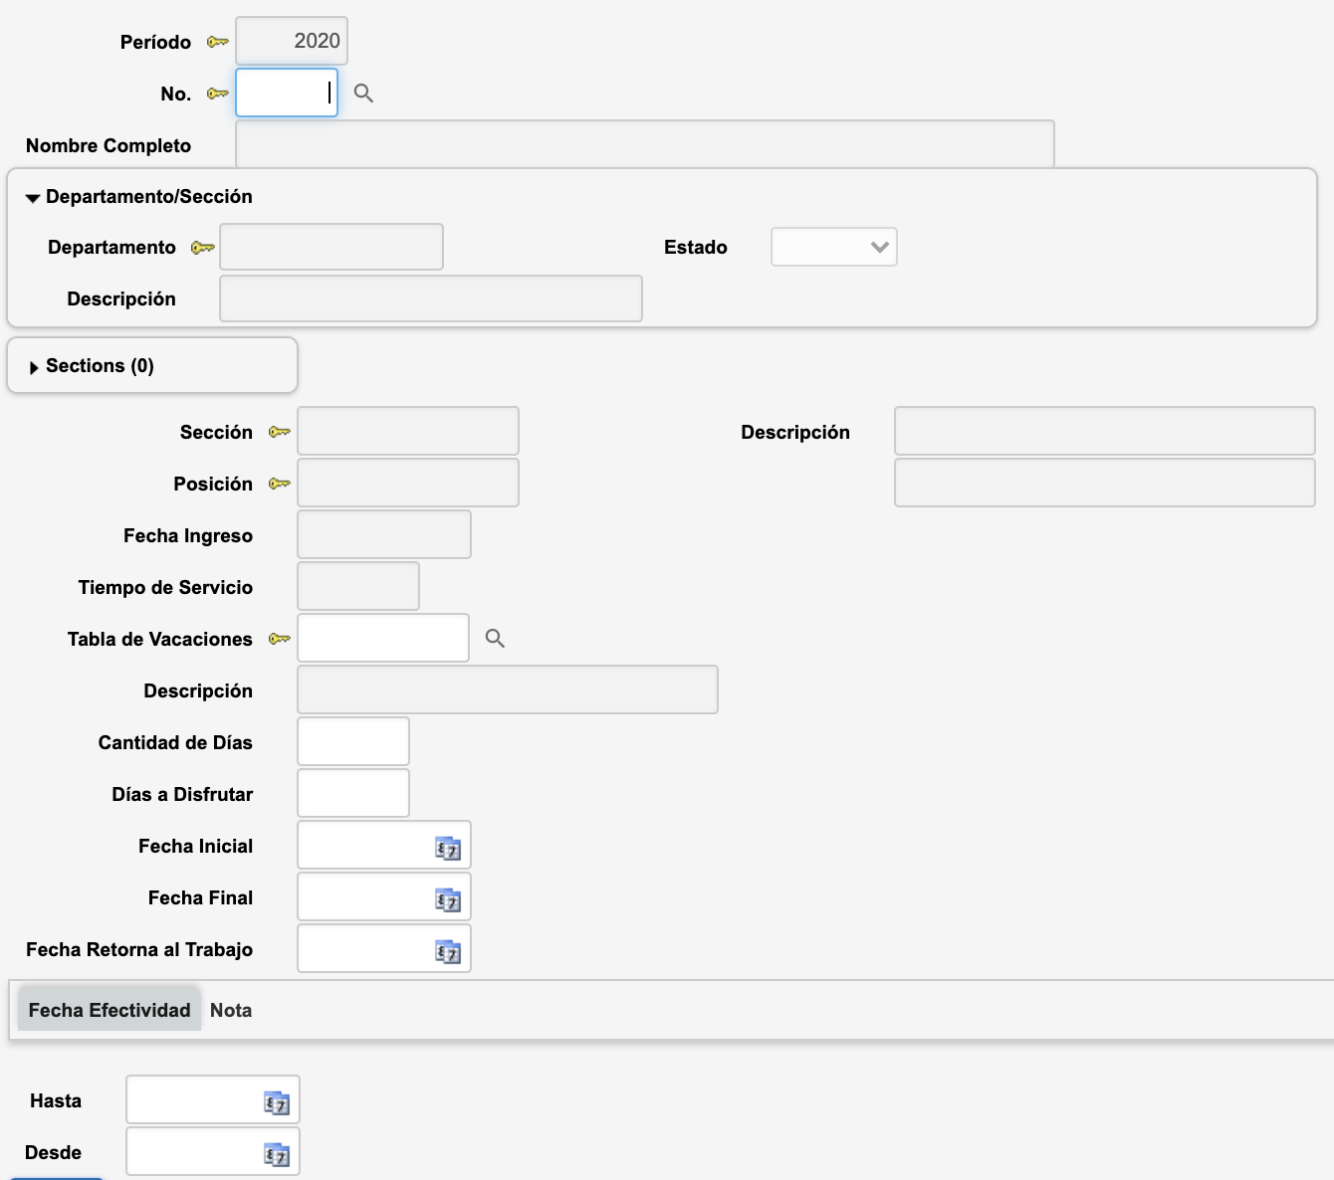The height and width of the screenshot is (1180, 1334).
Task: Open calendar for Fecha Retorna al Trabajo
Action: point(448,951)
